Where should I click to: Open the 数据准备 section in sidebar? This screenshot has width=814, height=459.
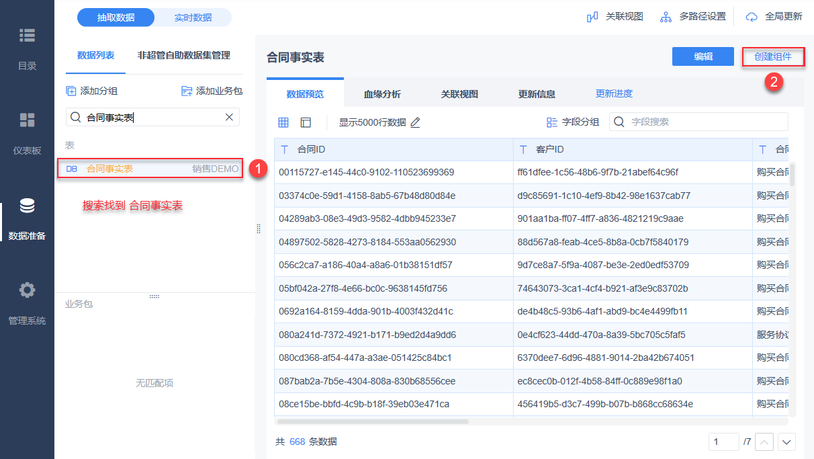[x=27, y=219]
